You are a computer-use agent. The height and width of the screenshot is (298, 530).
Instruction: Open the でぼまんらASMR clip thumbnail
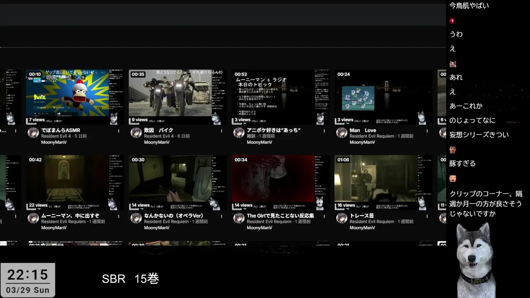75,97
